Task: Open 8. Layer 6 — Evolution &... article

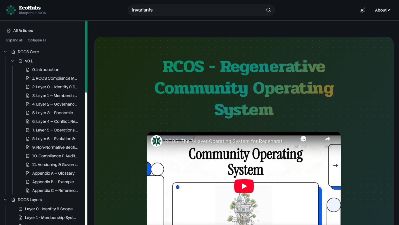Action: pyautogui.click(x=54, y=139)
